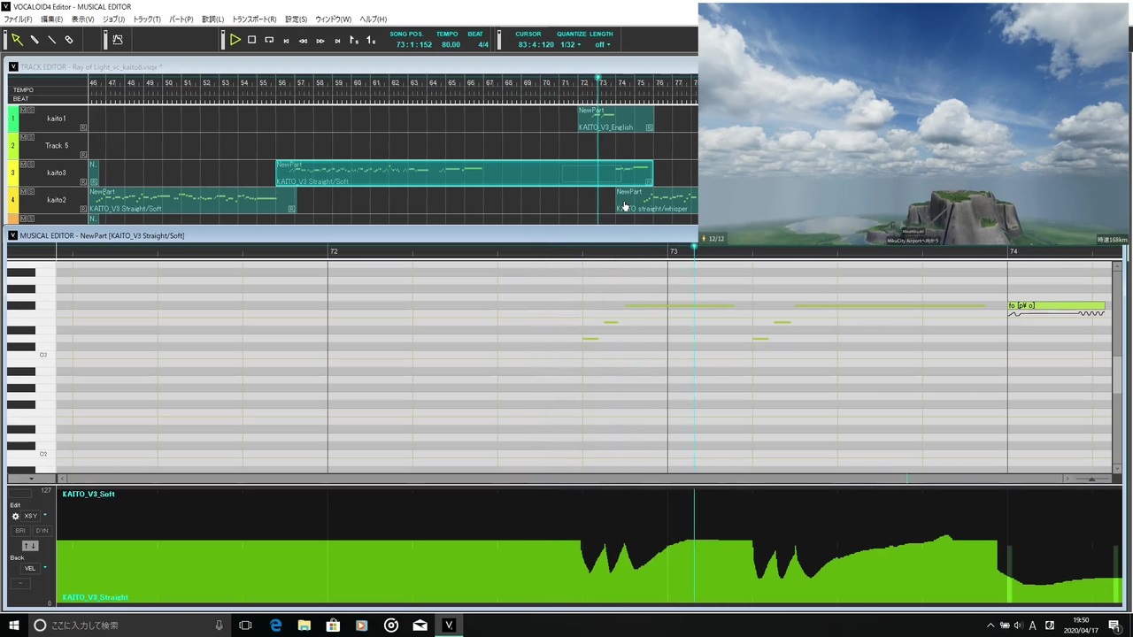Open the 歌詞(L) menu

tap(213, 19)
